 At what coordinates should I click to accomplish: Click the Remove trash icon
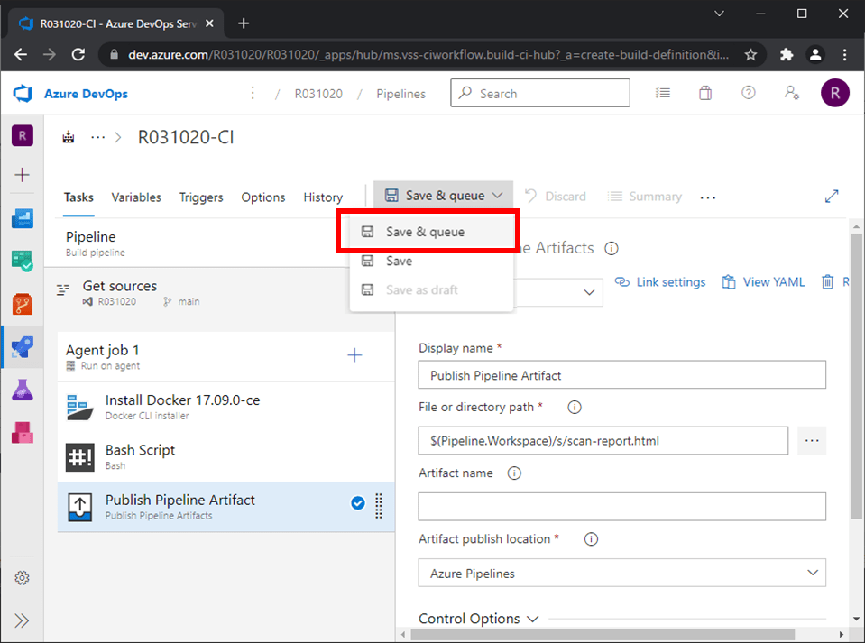tap(827, 281)
